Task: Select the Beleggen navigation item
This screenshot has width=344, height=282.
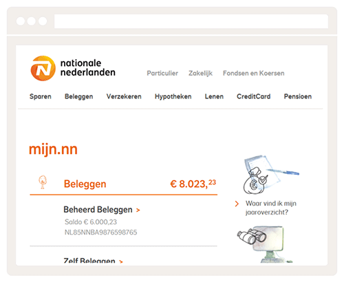Action: coord(79,96)
